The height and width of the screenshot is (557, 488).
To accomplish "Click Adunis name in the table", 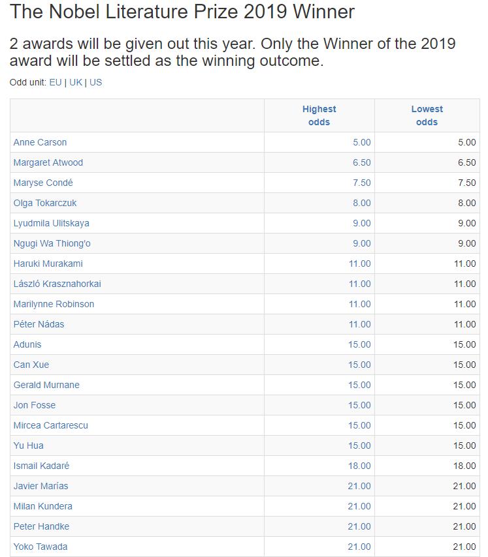I will click(x=27, y=344).
